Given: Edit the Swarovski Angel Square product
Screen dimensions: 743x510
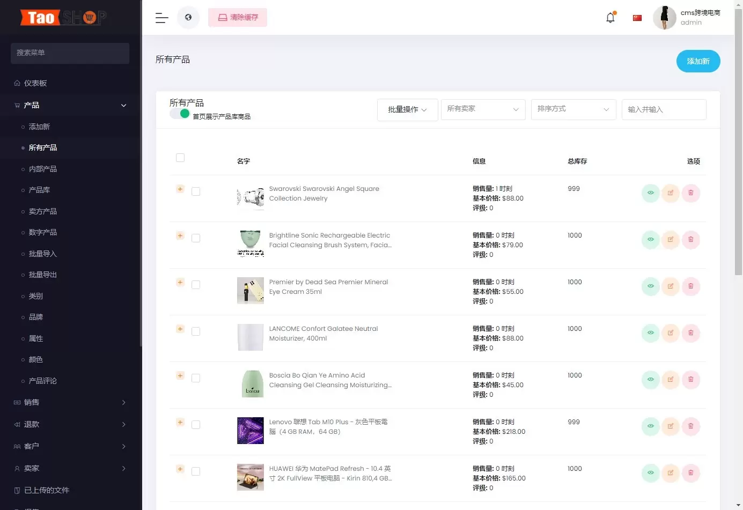Looking at the screenshot, I should click(671, 193).
